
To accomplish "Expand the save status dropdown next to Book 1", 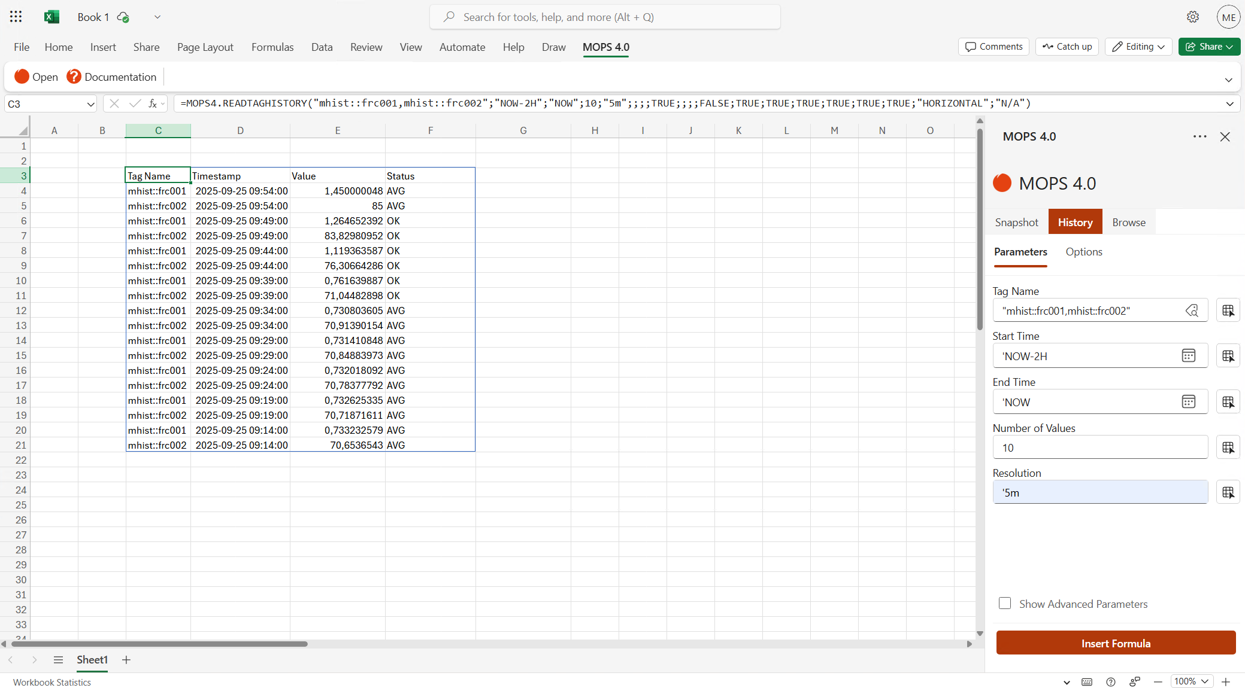I will click(157, 17).
